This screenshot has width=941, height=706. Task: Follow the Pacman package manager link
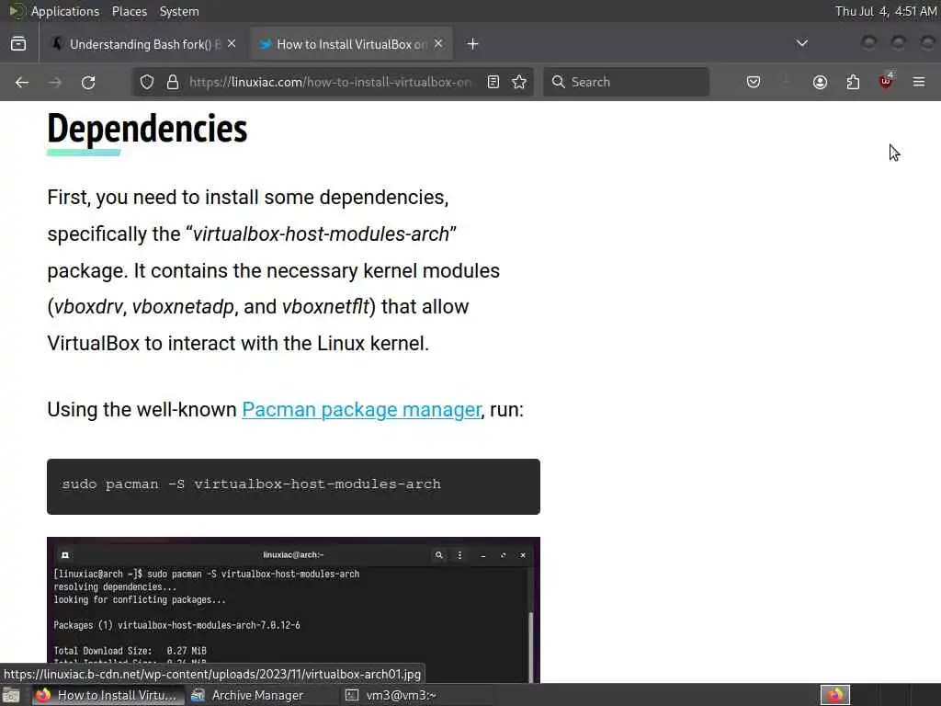click(x=361, y=409)
